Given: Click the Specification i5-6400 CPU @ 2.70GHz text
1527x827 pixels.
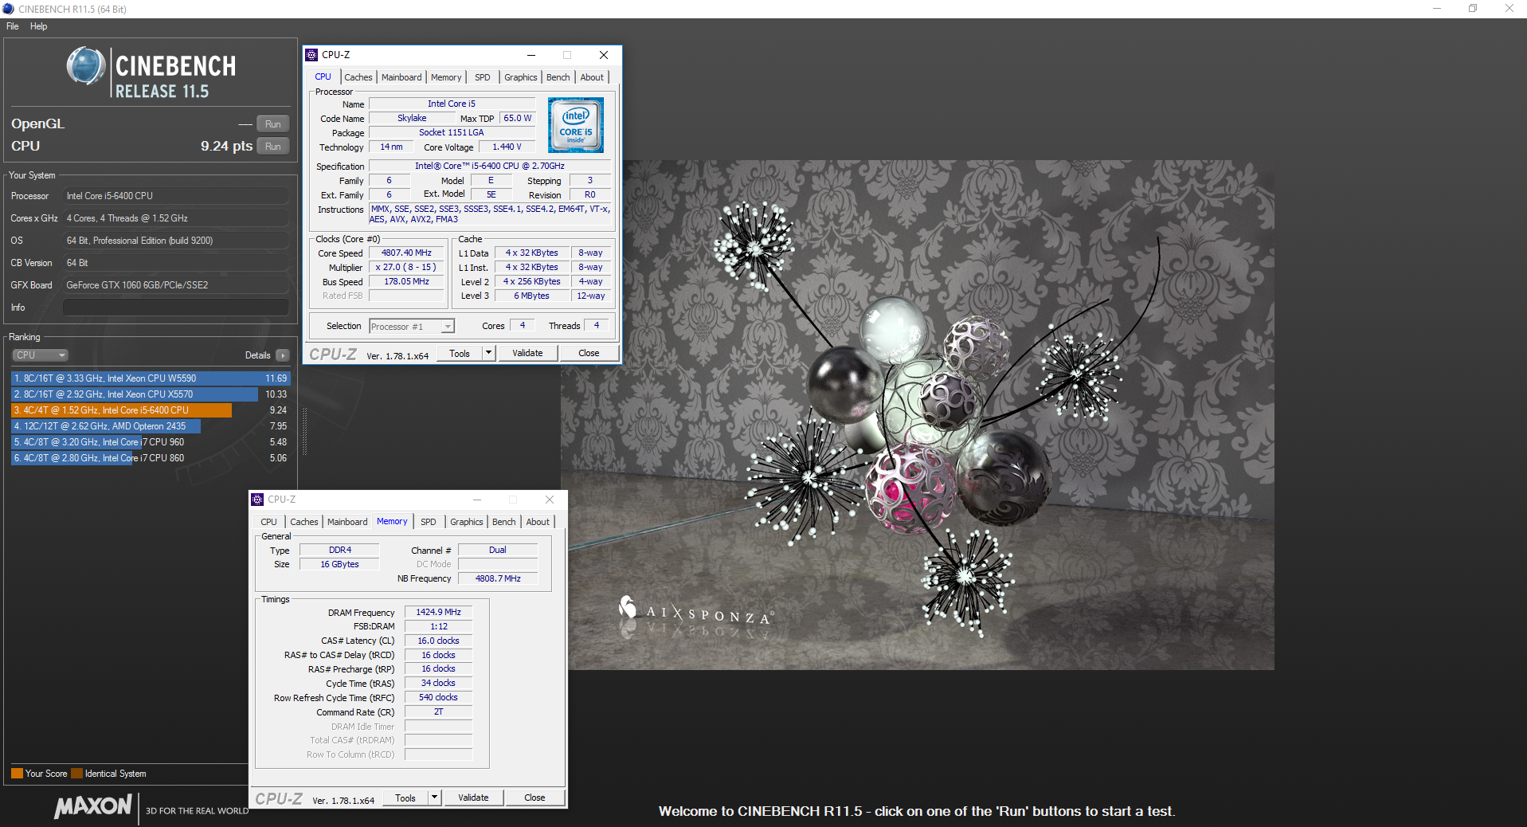Looking at the screenshot, I should click(x=489, y=167).
